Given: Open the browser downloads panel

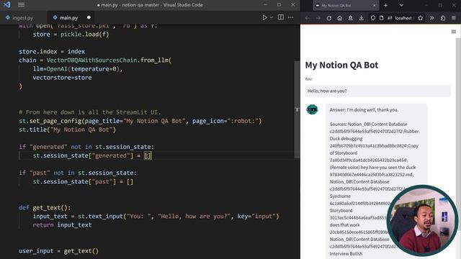Looking at the screenshot, I should point(361,18).
